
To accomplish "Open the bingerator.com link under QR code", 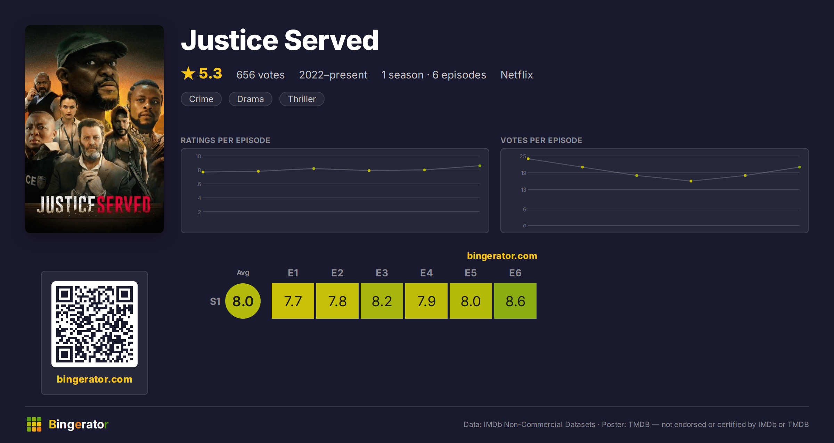I will point(95,379).
